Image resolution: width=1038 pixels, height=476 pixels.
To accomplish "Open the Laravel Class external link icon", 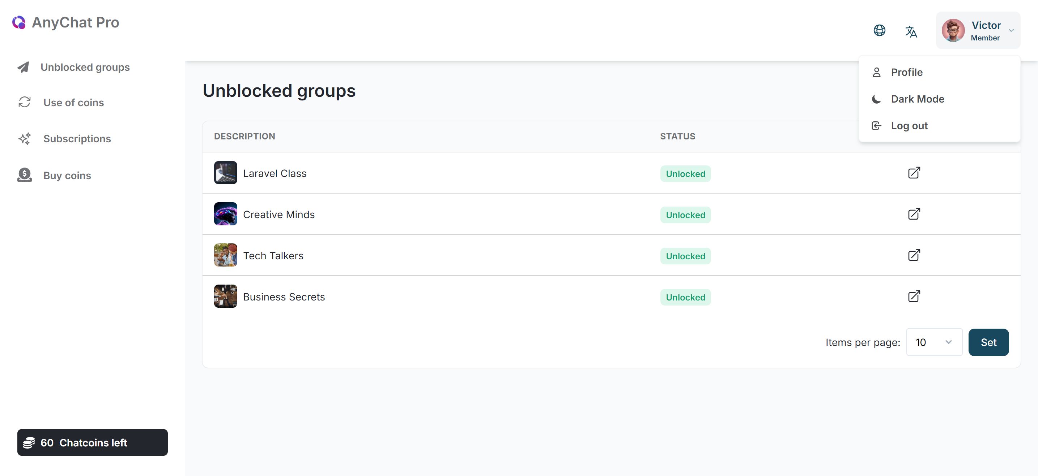I will click(914, 173).
